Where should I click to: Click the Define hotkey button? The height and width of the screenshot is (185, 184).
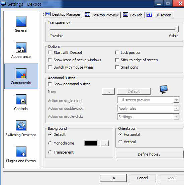149,154
